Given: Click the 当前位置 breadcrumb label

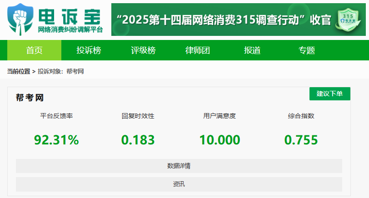Looking at the screenshot, I should [x=19, y=71].
